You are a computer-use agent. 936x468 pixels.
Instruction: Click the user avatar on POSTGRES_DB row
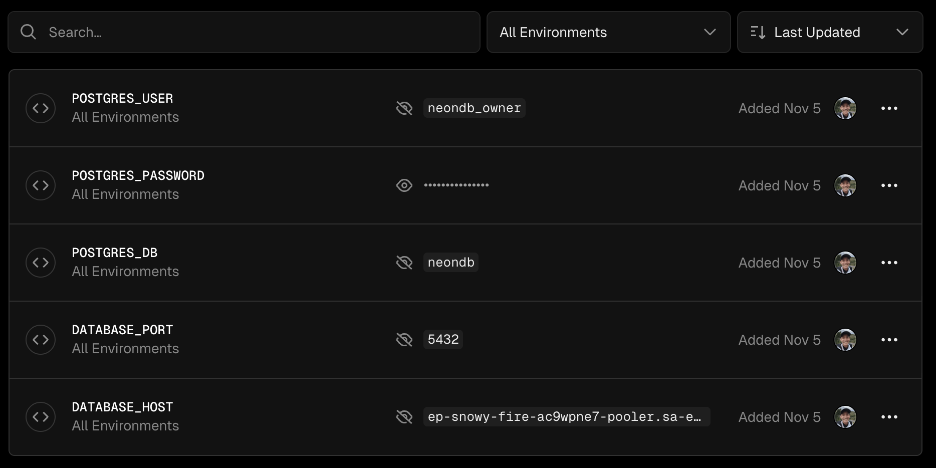pyautogui.click(x=845, y=263)
